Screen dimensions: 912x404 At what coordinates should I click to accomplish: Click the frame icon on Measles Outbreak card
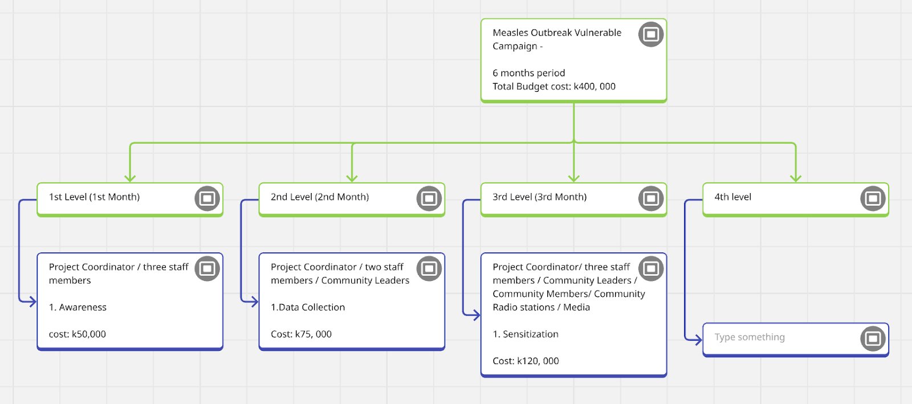click(651, 35)
